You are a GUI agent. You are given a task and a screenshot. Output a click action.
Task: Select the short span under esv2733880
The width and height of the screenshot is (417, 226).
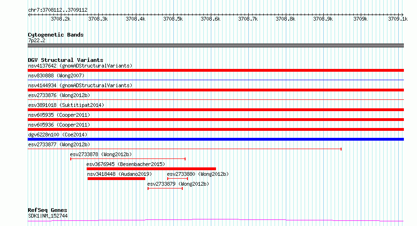tap(178, 179)
